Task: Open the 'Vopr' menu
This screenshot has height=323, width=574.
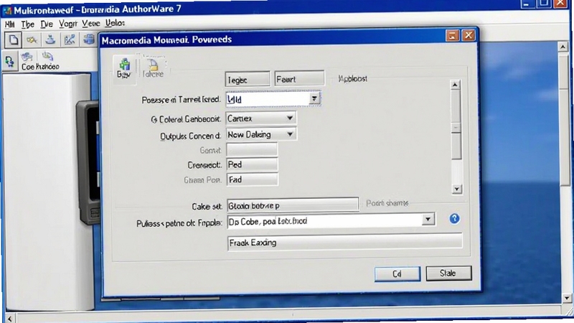Action: [67, 24]
